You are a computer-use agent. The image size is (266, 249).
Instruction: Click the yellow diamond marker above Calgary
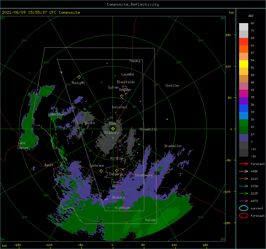[117, 171]
